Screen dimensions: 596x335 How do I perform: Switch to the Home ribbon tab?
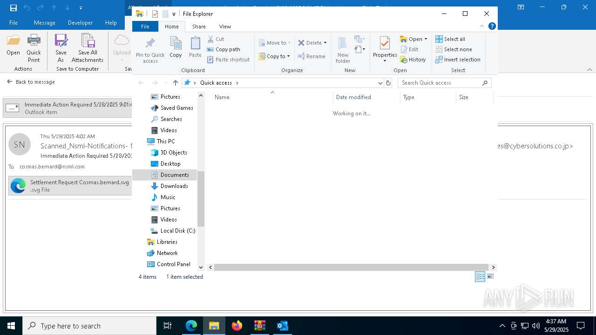(x=171, y=27)
